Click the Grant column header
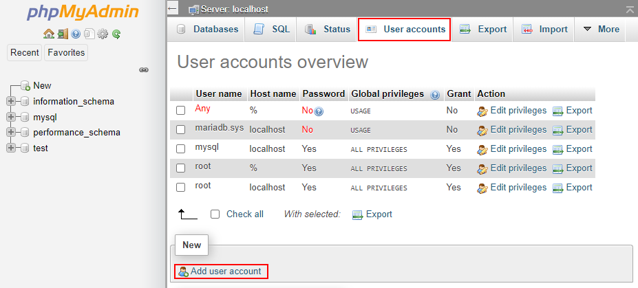Image resolution: width=638 pixels, height=288 pixels. [459, 94]
